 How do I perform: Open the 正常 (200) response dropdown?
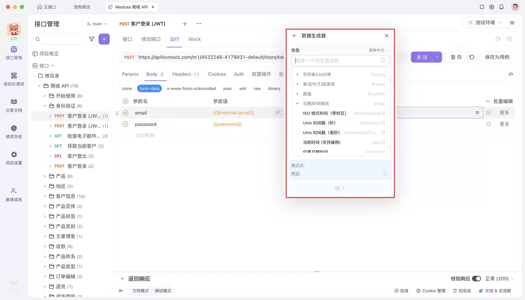[x=500, y=278]
